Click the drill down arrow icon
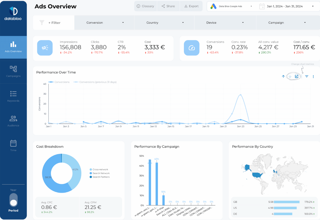Viewport: 320px width, 220px height. tap(290, 76)
